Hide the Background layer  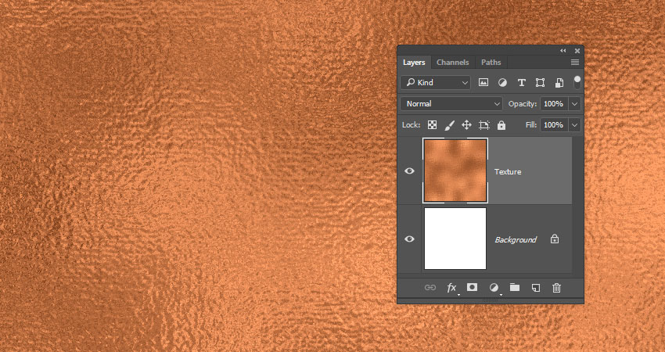[x=409, y=239]
